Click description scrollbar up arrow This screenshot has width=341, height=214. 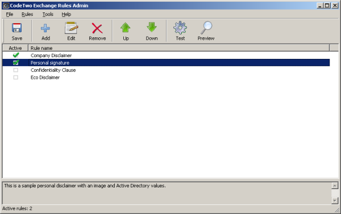pyautogui.click(x=335, y=186)
